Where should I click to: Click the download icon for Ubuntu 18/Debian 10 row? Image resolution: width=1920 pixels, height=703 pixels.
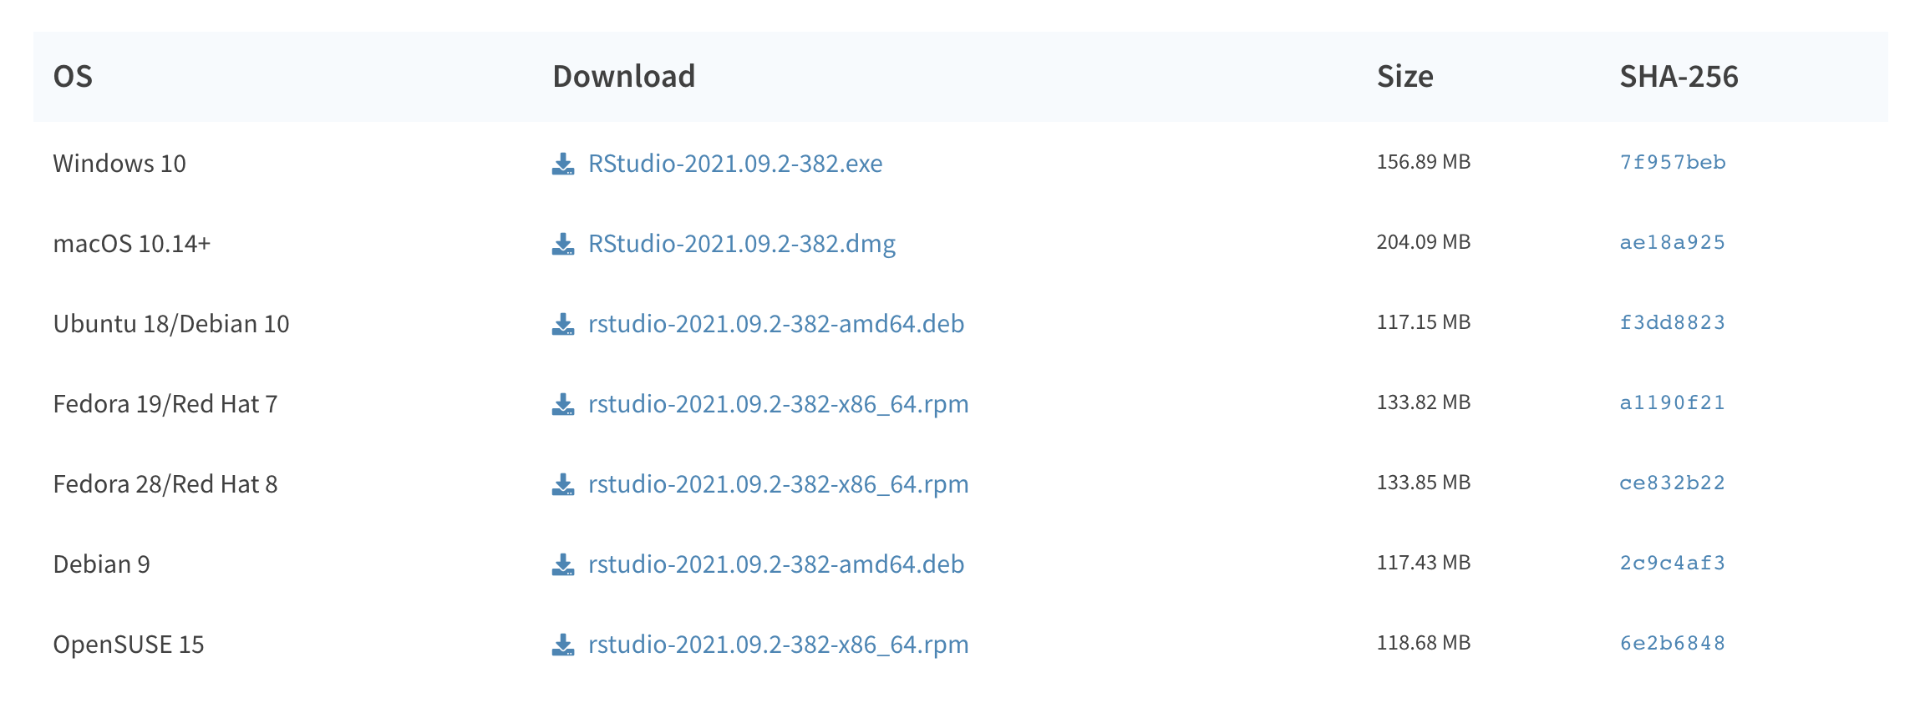tap(563, 324)
